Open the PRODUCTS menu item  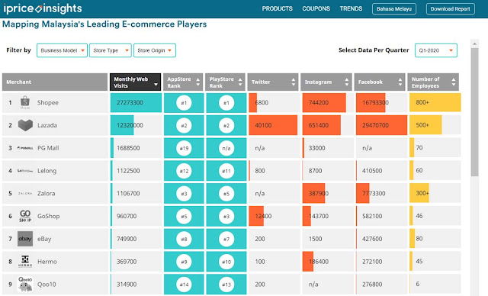(x=277, y=8)
